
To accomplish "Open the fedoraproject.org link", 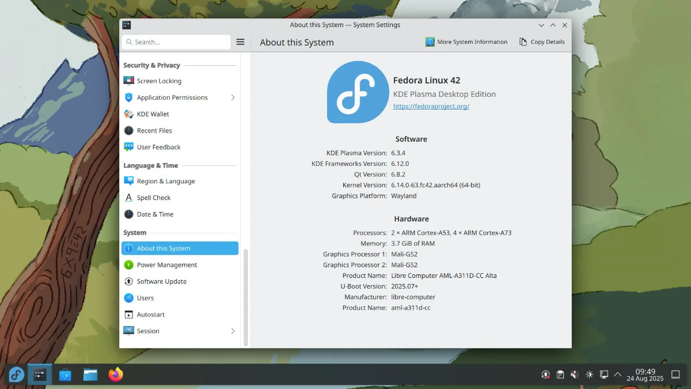I will coord(431,107).
